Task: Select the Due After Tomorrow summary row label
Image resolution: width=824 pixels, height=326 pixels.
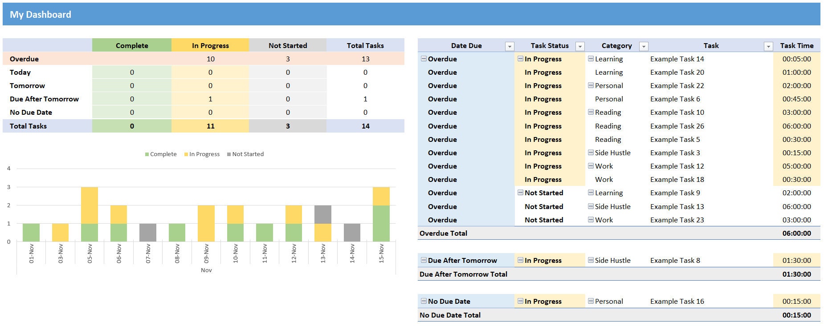Action: [x=44, y=99]
